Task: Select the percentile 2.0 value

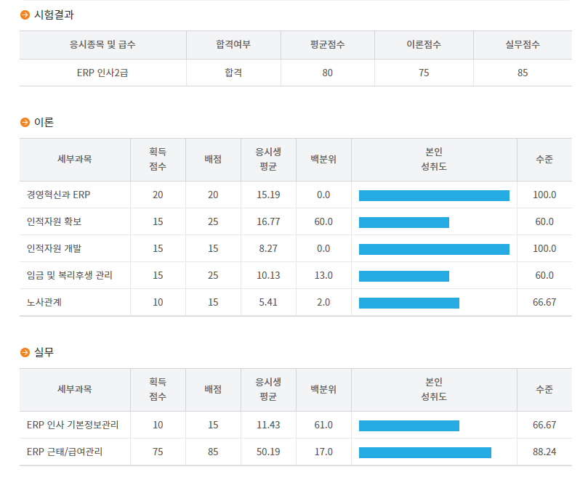Action: point(323,302)
